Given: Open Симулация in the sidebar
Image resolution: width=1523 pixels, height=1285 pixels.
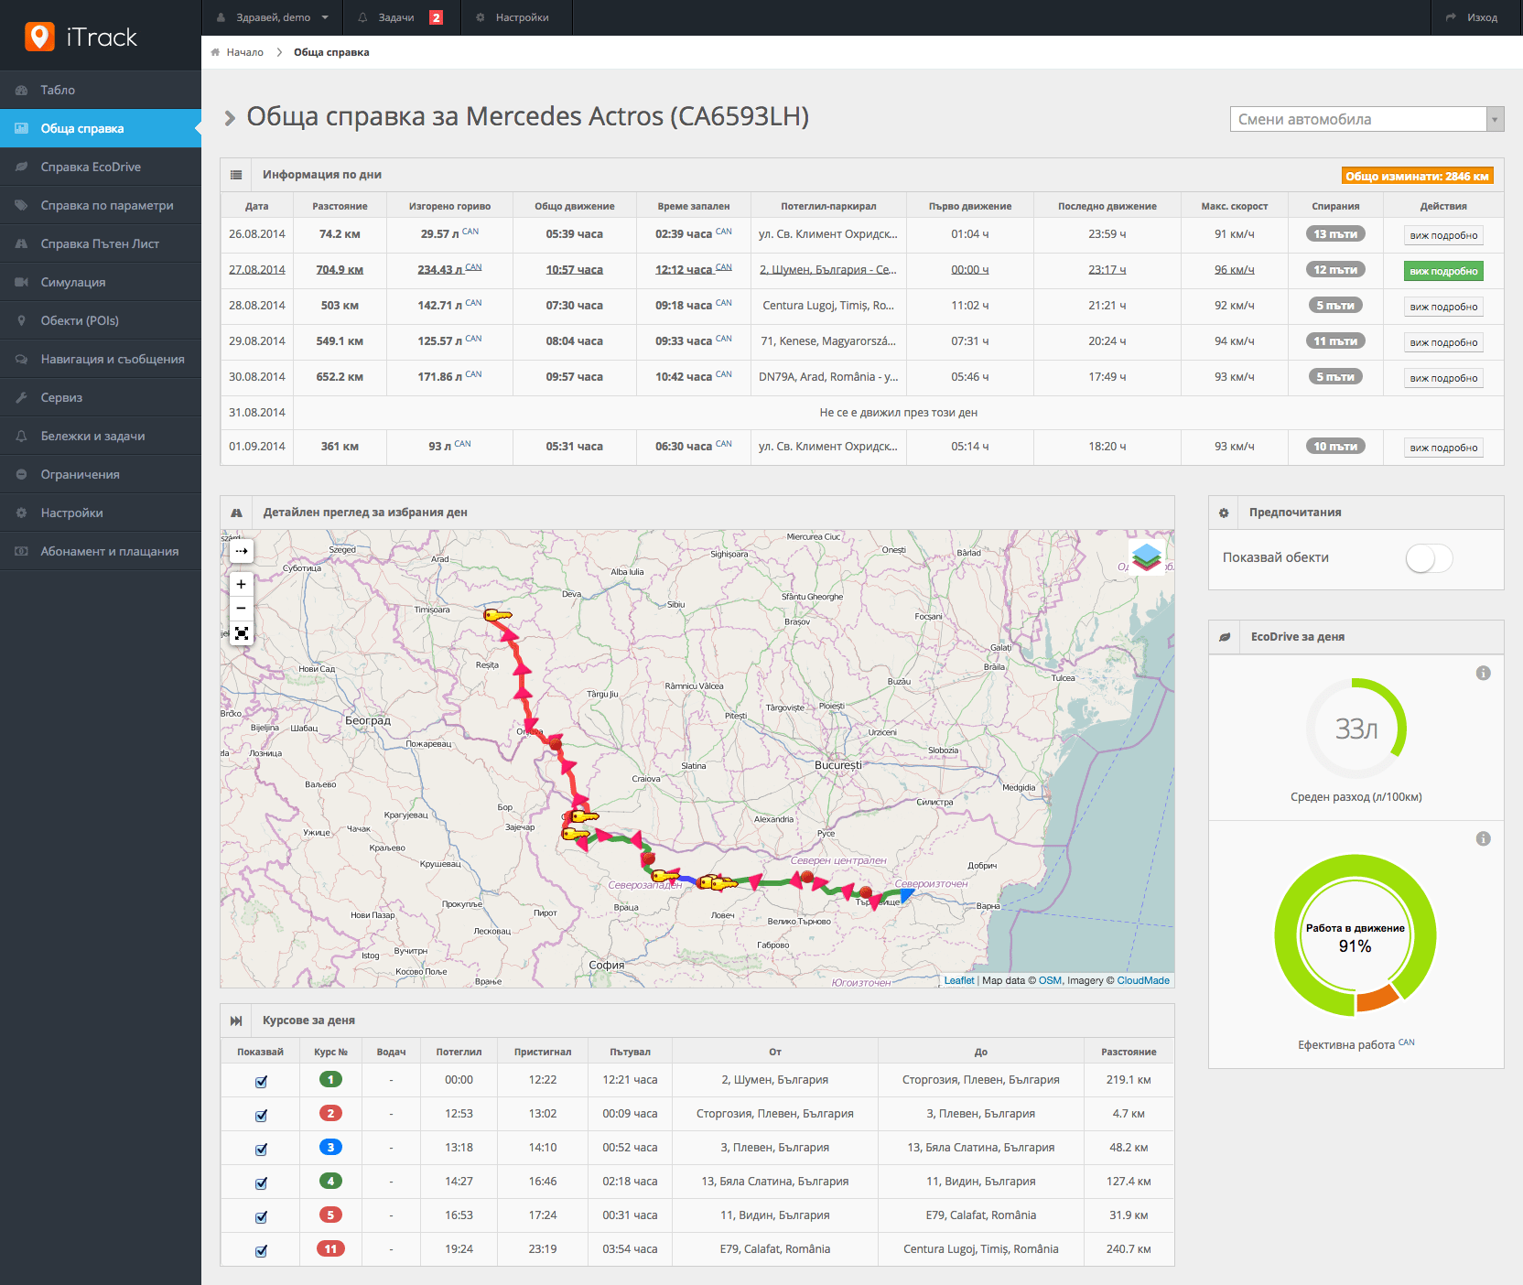Looking at the screenshot, I should [101, 282].
